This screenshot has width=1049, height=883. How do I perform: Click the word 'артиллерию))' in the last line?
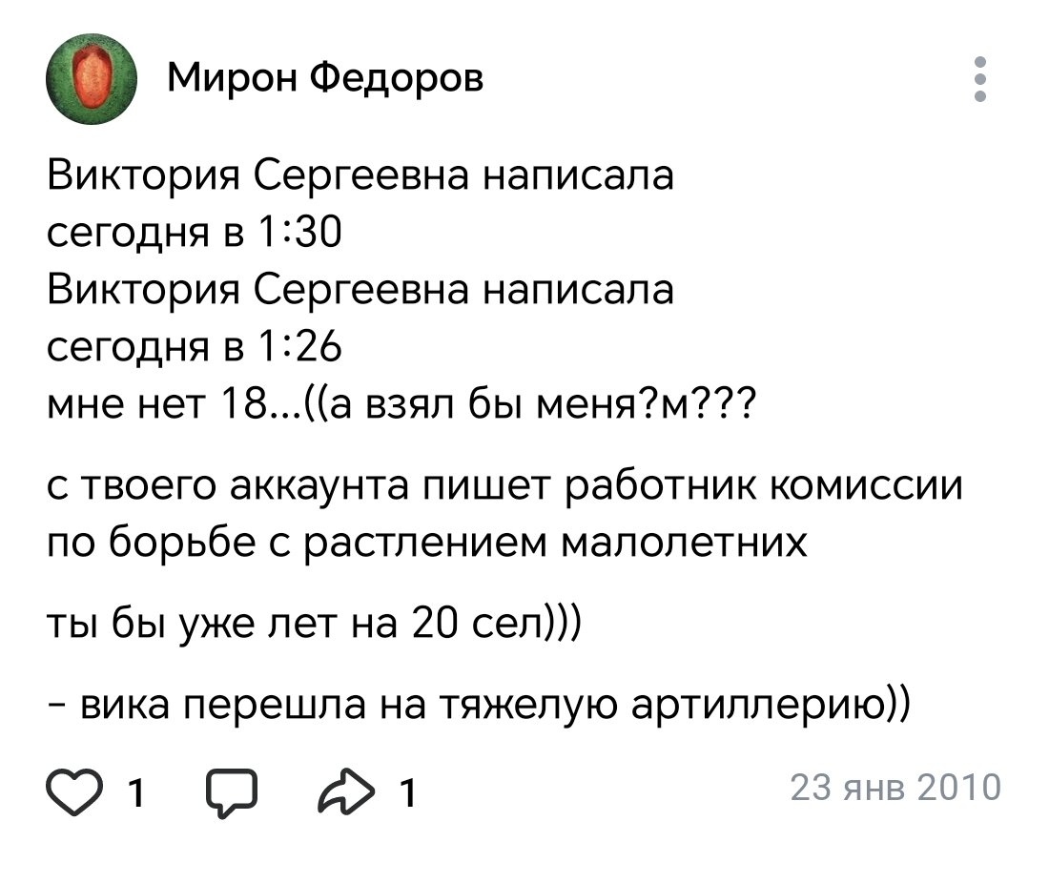(771, 707)
